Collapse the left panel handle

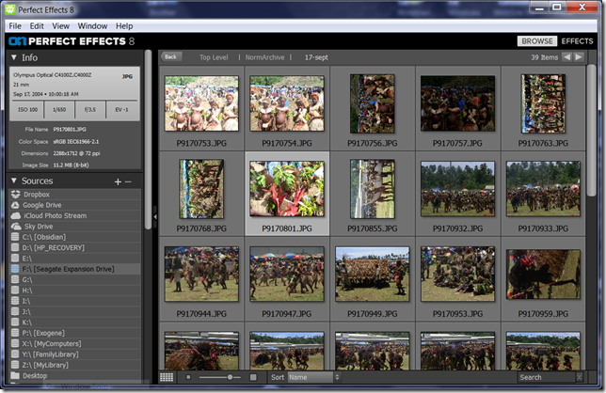pyautogui.click(x=155, y=217)
